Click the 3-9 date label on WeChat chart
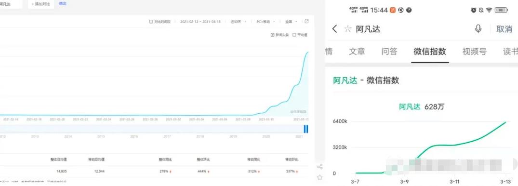Screen dimensions: 518x186 (x=405, y=182)
